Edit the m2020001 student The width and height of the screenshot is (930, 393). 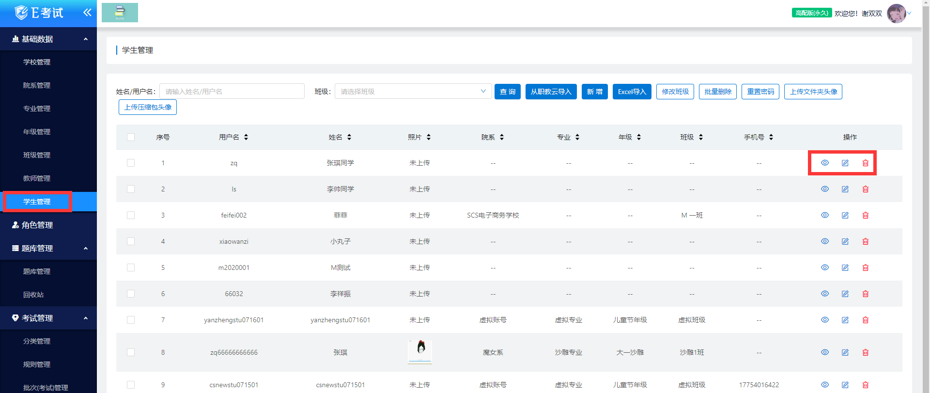pyautogui.click(x=845, y=267)
